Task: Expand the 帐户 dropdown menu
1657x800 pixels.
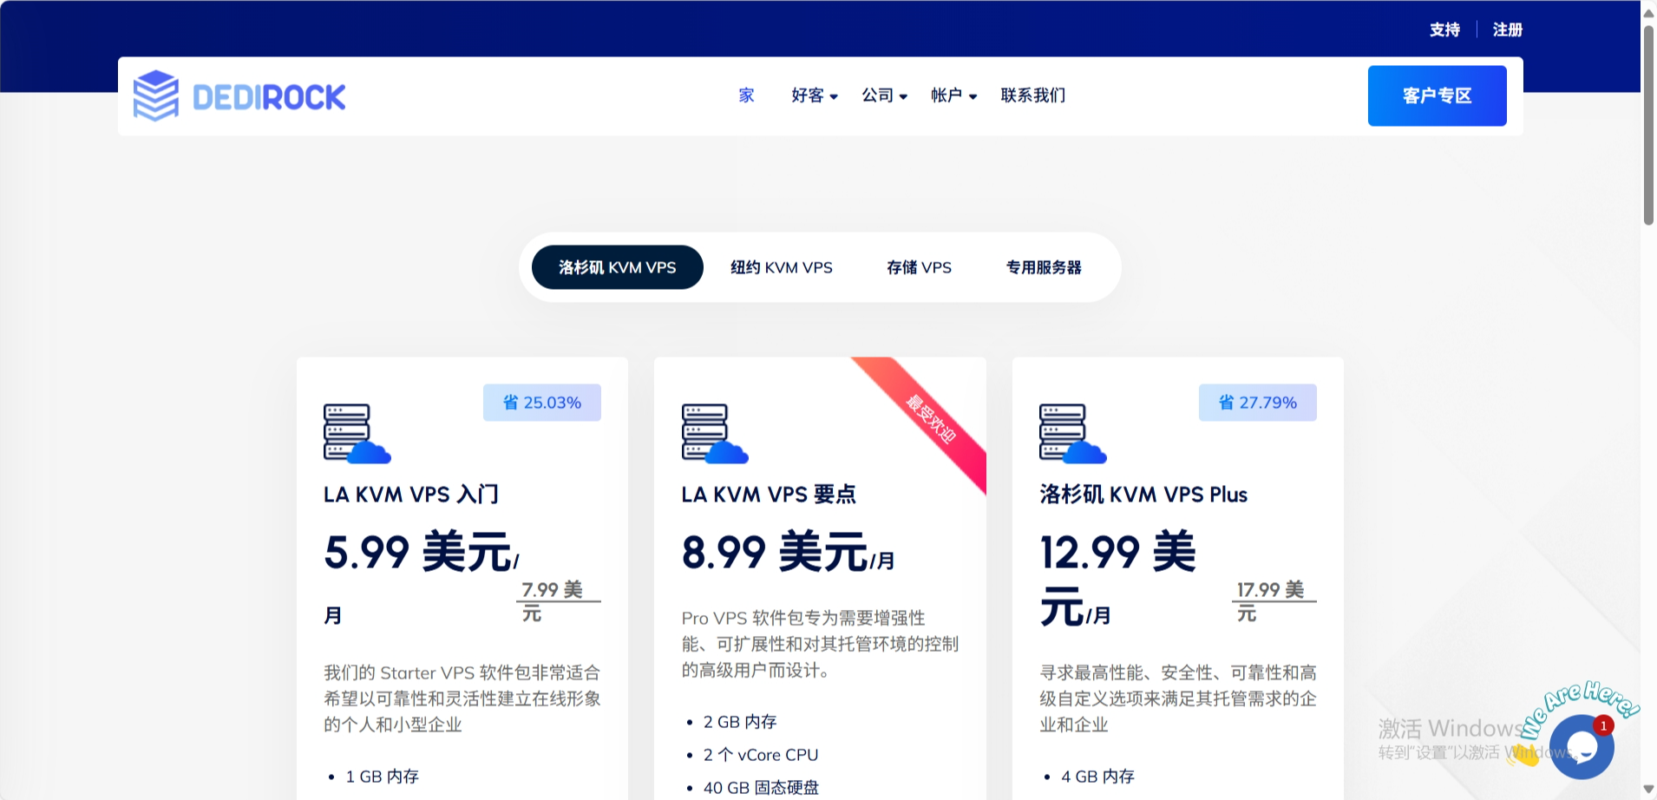Action: coord(953,95)
